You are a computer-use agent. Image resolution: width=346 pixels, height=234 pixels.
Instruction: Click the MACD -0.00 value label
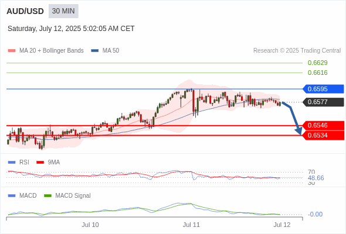tap(315, 214)
